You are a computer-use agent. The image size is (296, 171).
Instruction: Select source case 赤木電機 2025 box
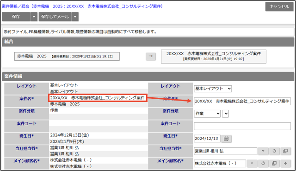(x=67, y=57)
